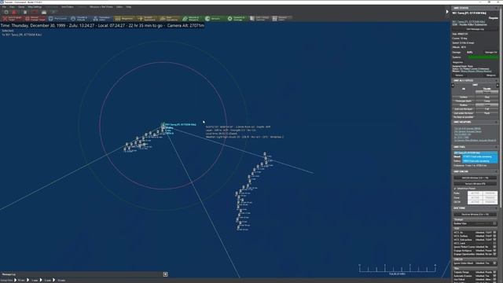Open the Mission Editor toolbar button
Image resolution: width=503 pixels, height=283 pixels.
[x=281, y=19]
